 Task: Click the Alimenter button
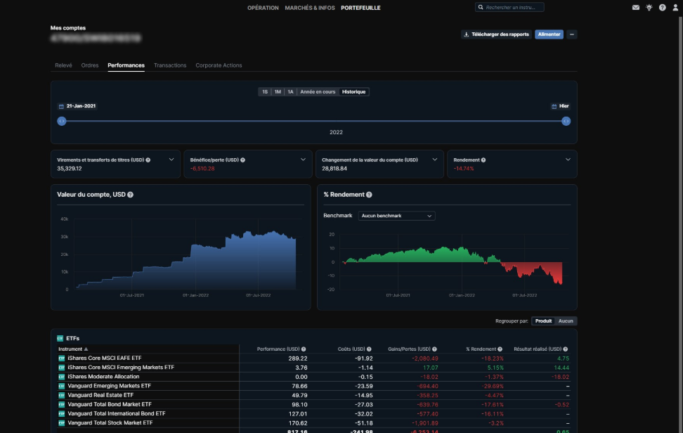pyautogui.click(x=549, y=34)
